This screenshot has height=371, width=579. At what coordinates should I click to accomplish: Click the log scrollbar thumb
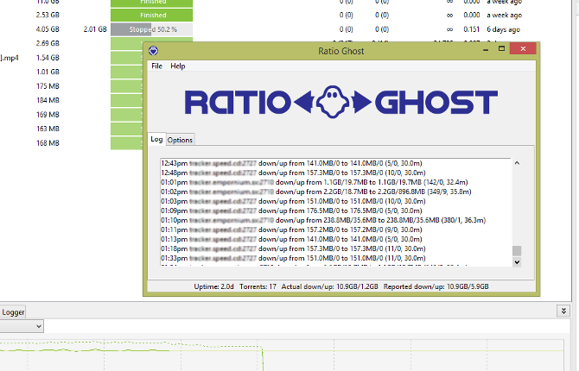[x=517, y=251]
